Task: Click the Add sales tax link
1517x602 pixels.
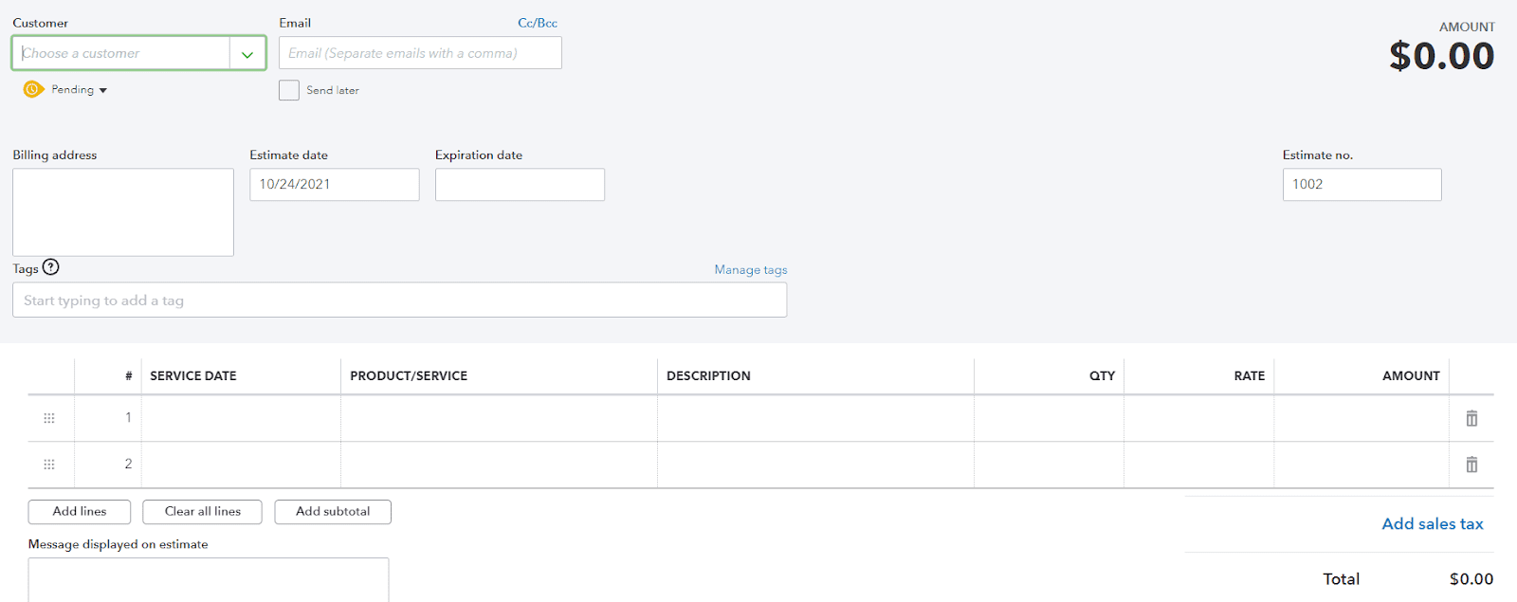Action: click(x=1432, y=524)
